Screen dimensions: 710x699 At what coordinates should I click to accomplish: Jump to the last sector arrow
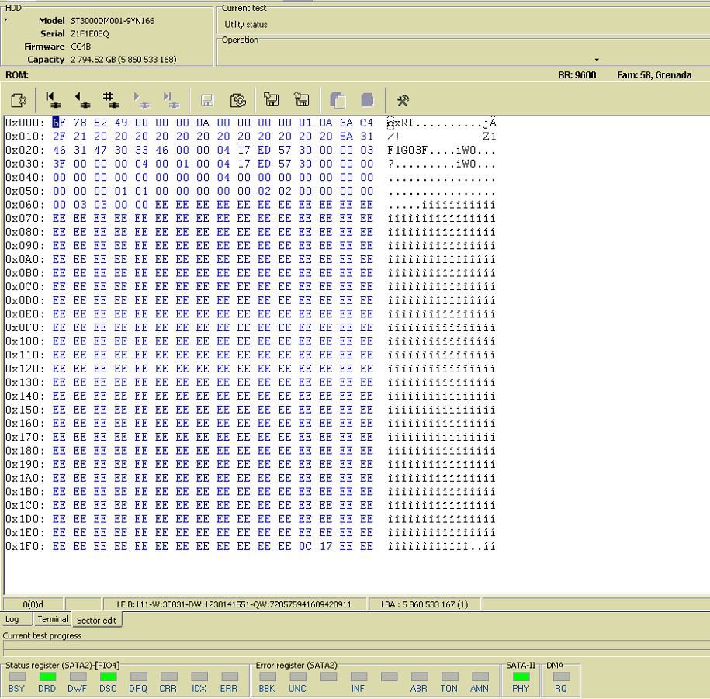171,100
